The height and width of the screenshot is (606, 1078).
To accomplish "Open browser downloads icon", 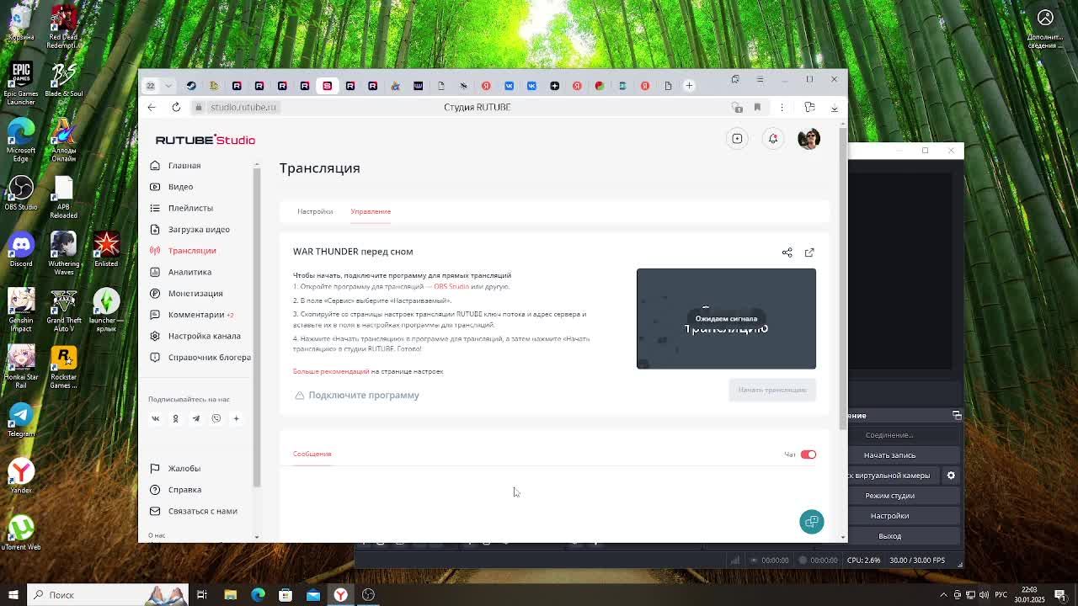I will pos(835,108).
